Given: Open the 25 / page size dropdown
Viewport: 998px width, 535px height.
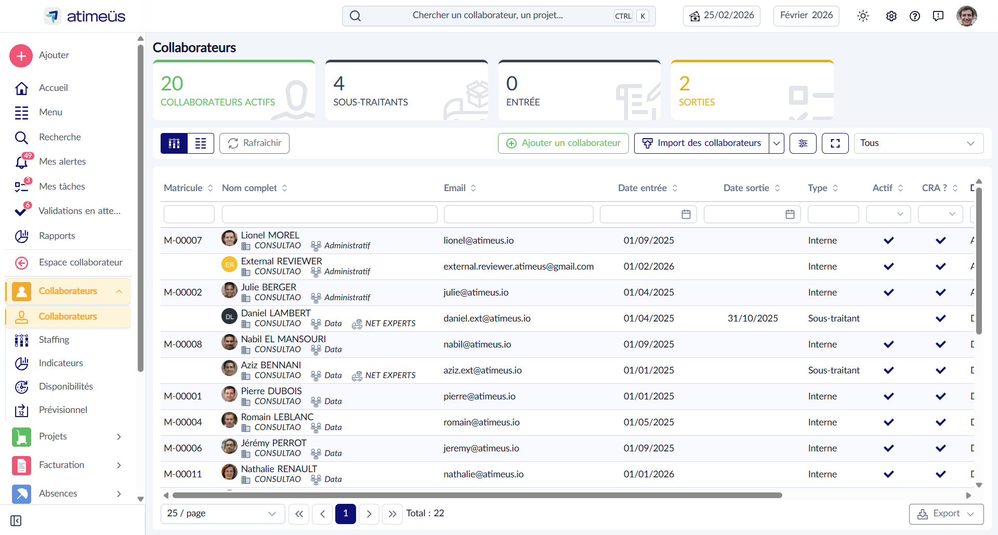Looking at the screenshot, I should coord(223,514).
